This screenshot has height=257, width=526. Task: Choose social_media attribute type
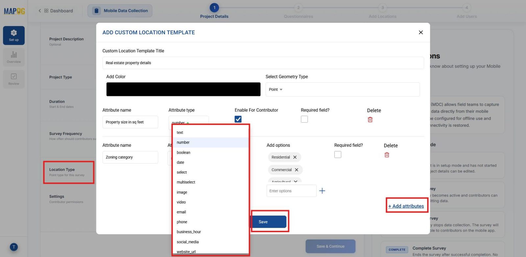(x=210, y=242)
